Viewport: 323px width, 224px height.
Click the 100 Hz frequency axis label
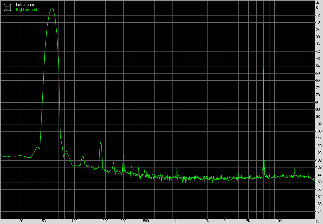pos(74,221)
